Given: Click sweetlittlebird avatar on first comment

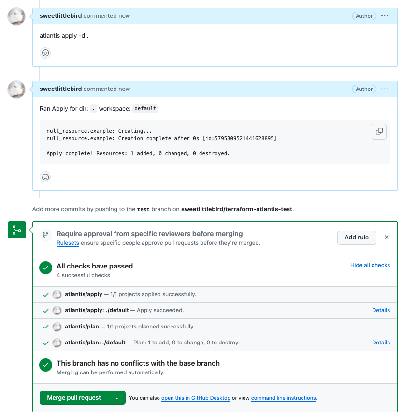Looking at the screenshot, I should (16, 16).
